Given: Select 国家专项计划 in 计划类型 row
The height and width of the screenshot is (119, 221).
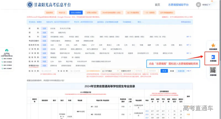Looking at the screenshot, I should tap(65, 53).
